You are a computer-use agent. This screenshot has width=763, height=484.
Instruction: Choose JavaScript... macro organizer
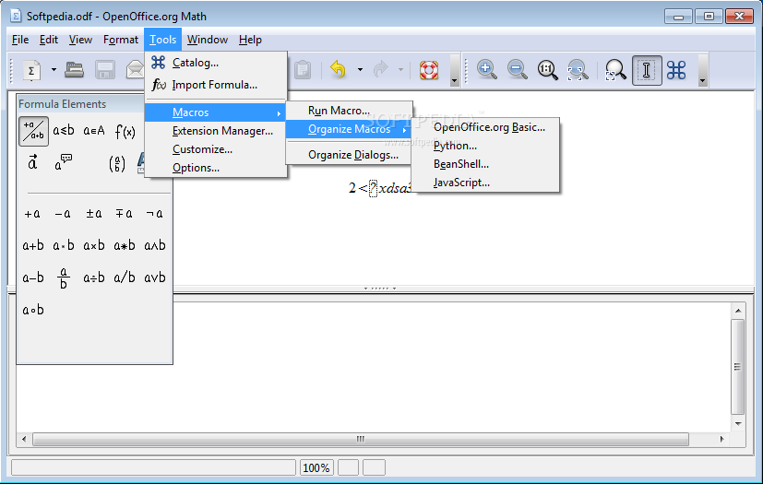485,183
